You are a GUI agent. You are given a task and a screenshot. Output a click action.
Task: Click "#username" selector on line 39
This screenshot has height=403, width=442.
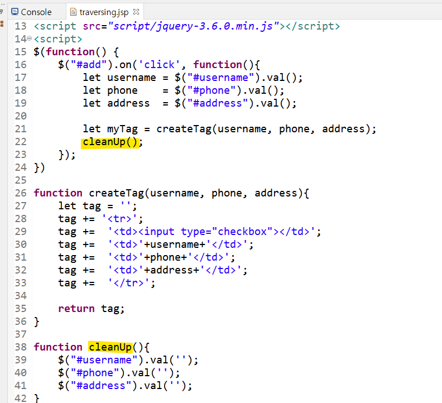[x=104, y=360]
